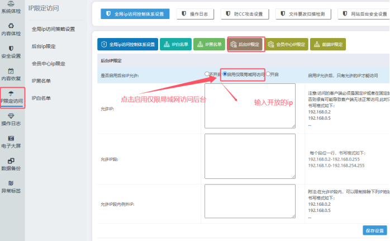Click into the 允许IP段 text area
This screenshot has width=390, height=241.
[x=250, y=157]
